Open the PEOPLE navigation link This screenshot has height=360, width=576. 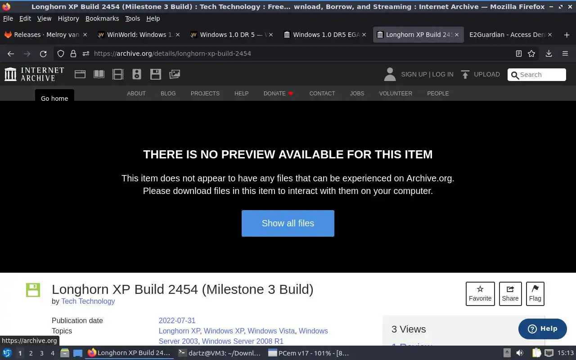coord(438,94)
